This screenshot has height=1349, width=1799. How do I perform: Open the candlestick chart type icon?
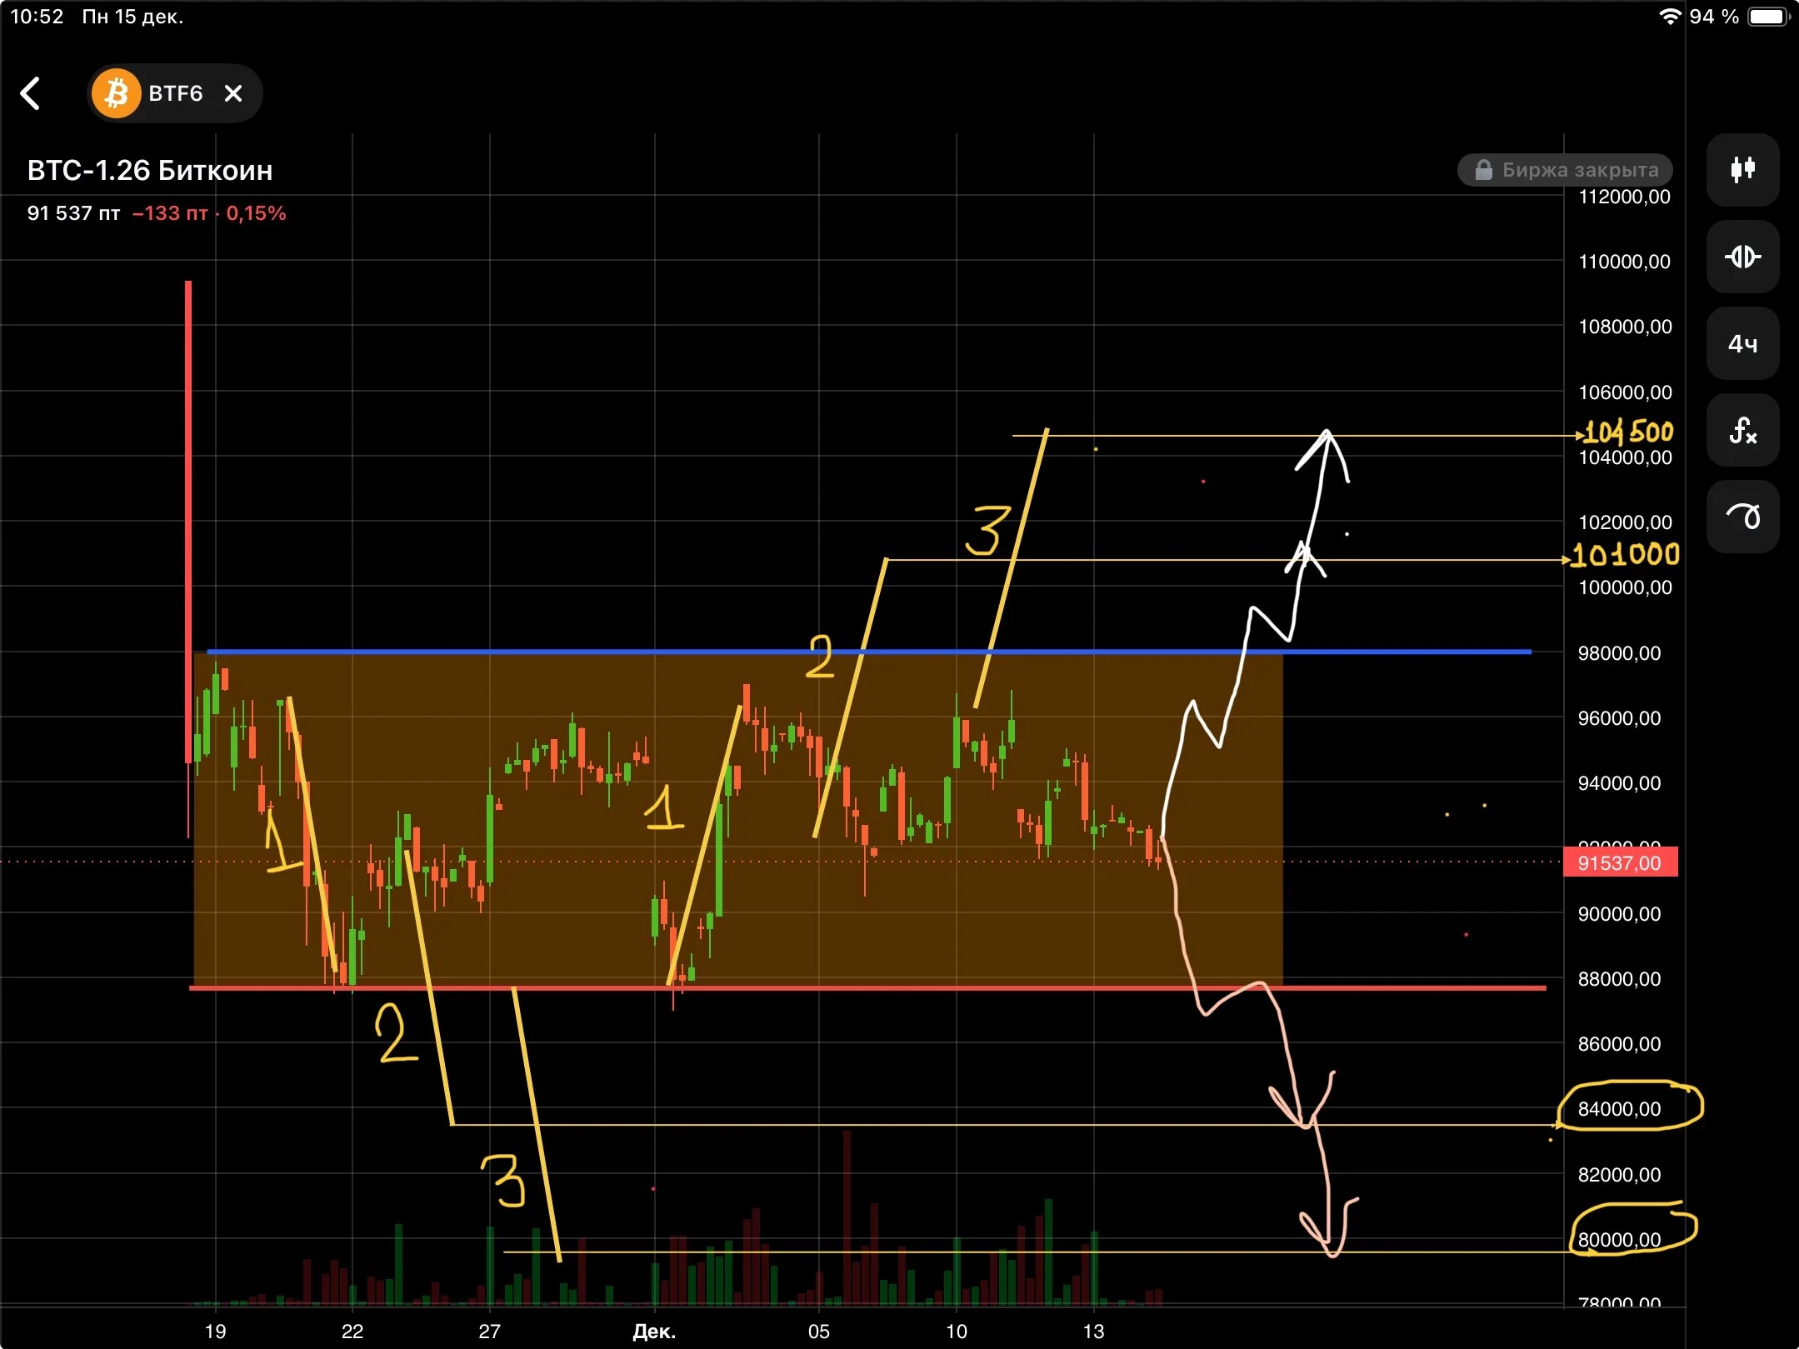[1742, 170]
